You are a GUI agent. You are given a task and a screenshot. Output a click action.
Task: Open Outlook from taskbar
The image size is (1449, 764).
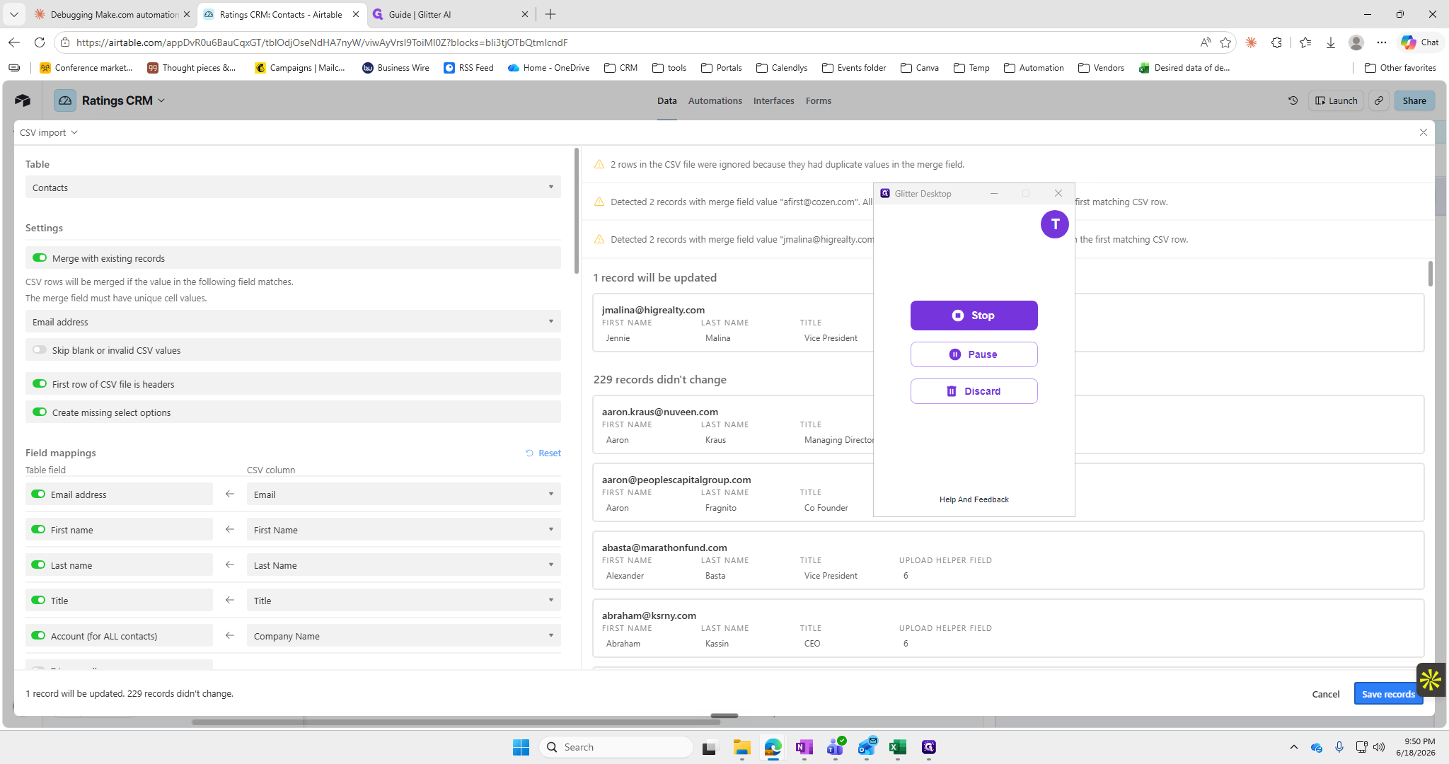(867, 747)
